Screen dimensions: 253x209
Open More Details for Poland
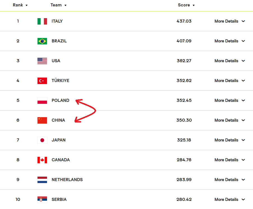point(229,100)
